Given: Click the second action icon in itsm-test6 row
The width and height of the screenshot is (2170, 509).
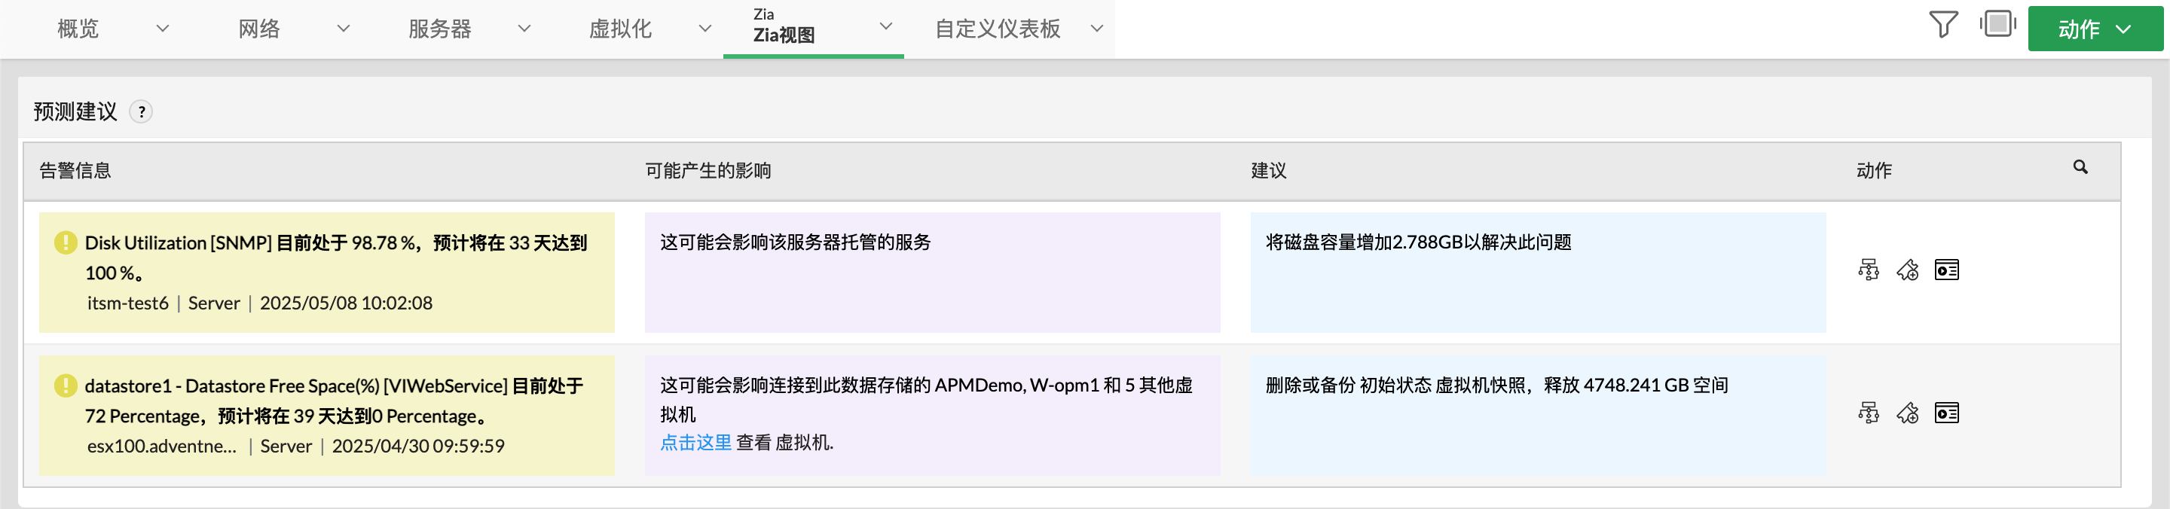Looking at the screenshot, I should (x=1907, y=270).
